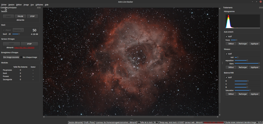263x124 pixels.
Task: Open the stacking mode dropdown
Action: click(x=18, y=30)
